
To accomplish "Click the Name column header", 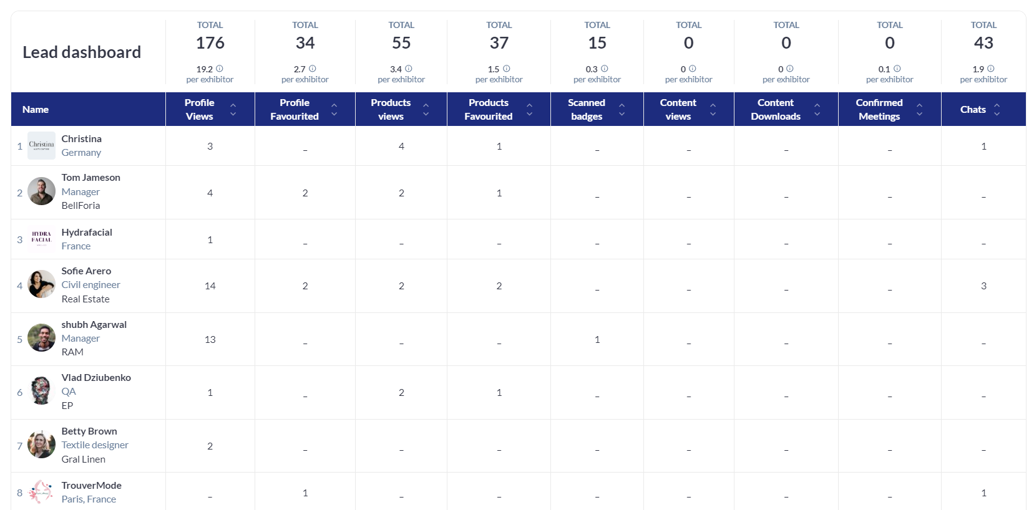I will [x=36, y=110].
